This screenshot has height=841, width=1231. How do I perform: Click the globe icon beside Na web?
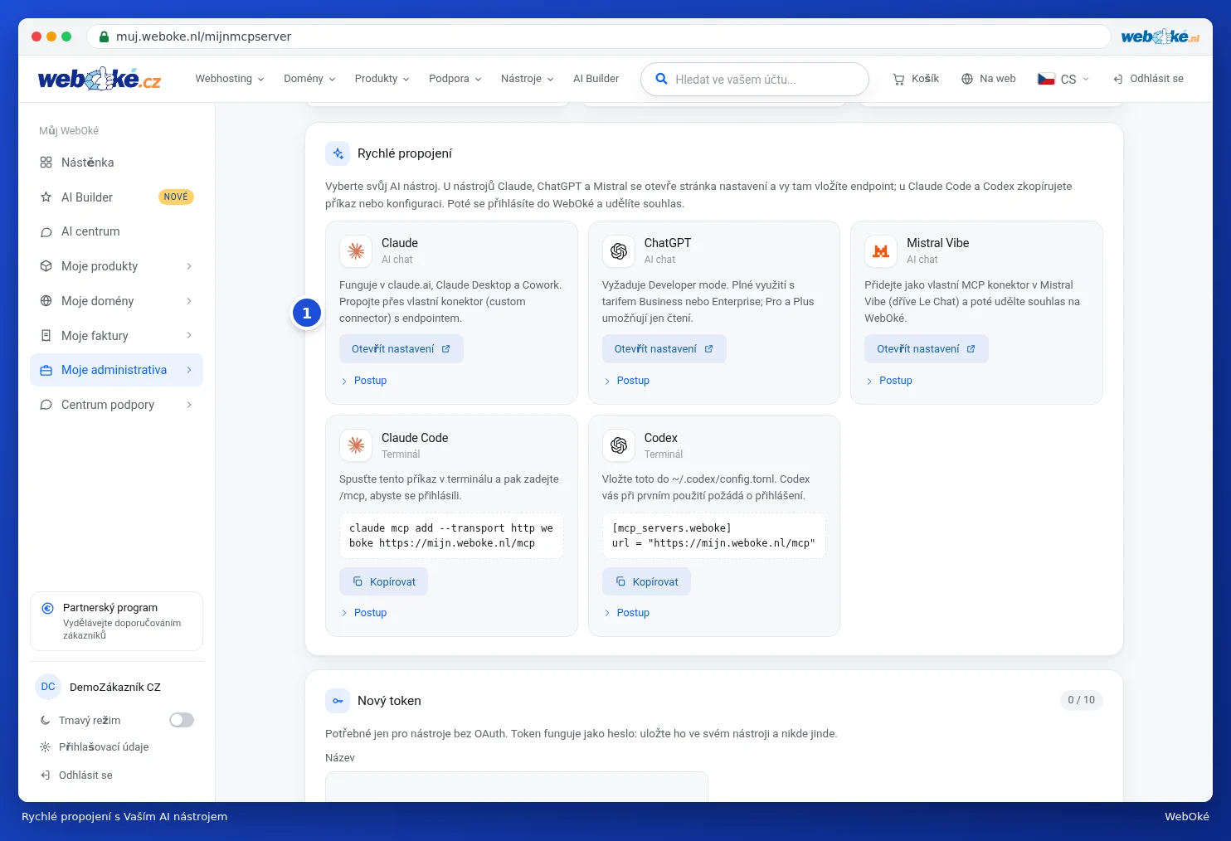(x=967, y=79)
